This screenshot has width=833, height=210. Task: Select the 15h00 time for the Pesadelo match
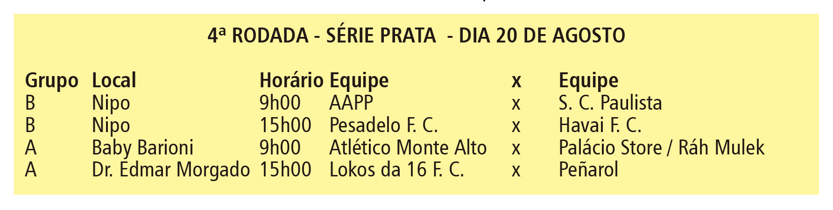[x=285, y=126]
